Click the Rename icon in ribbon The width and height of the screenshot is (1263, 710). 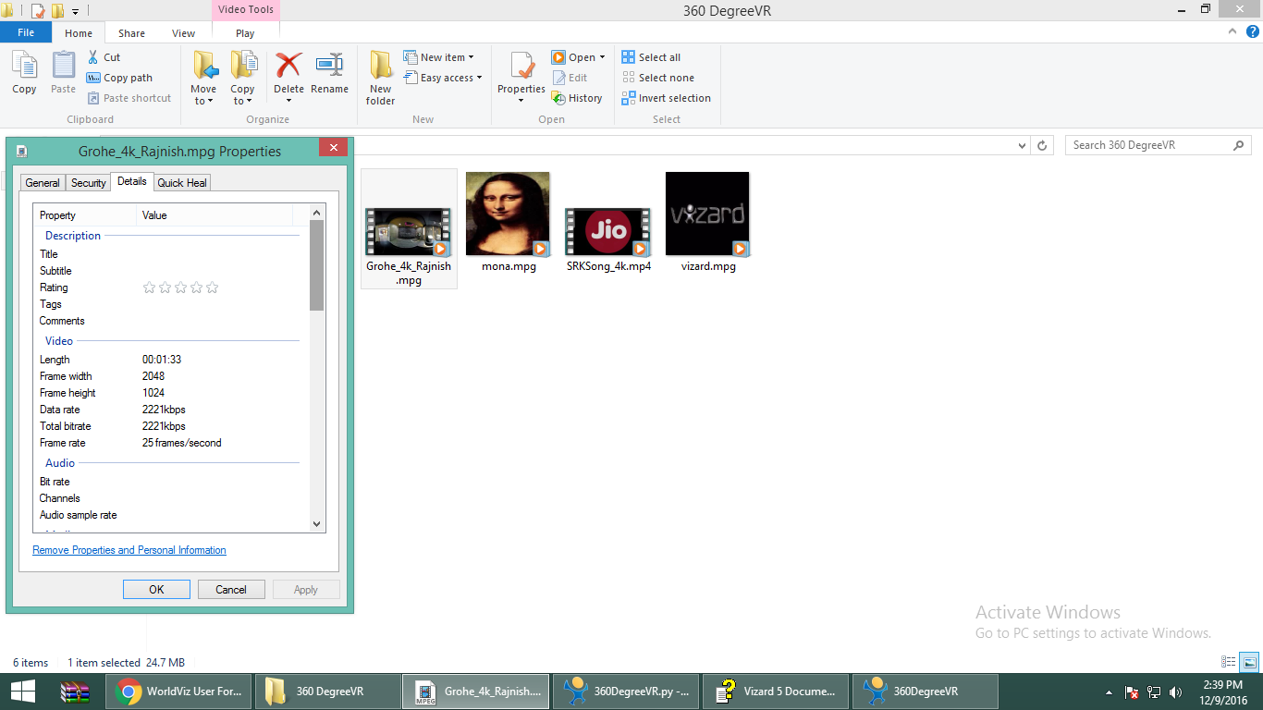[x=329, y=67]
